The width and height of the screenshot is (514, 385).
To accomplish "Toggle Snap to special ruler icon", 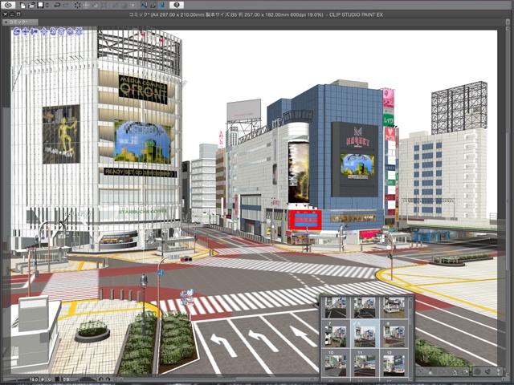I will point(153,6).
